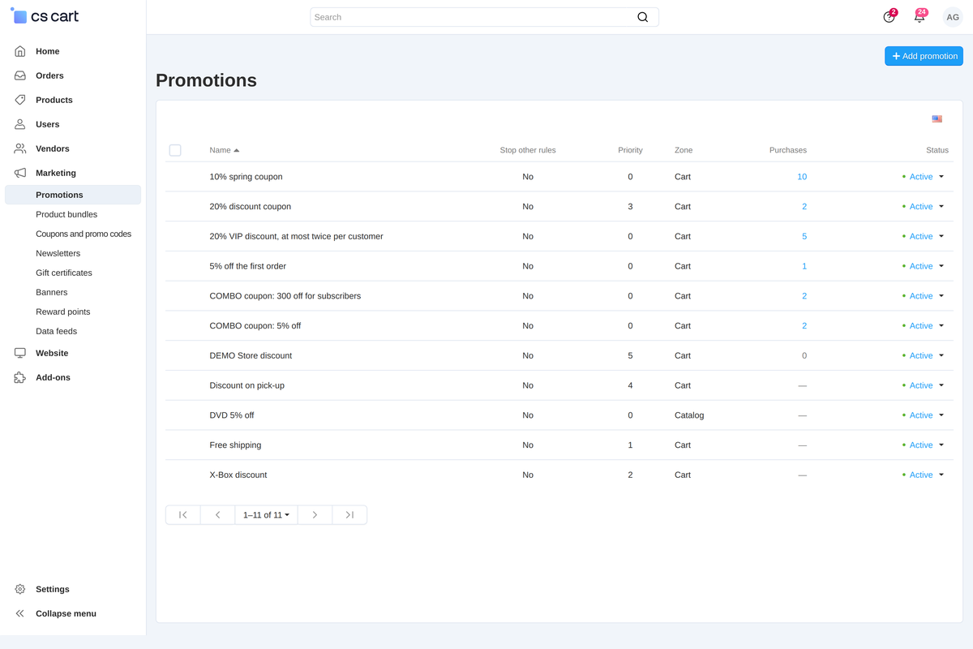Viewport: 973px width, 649px height.
Task: Click the Products tag icon
Action: coord(20,100)
